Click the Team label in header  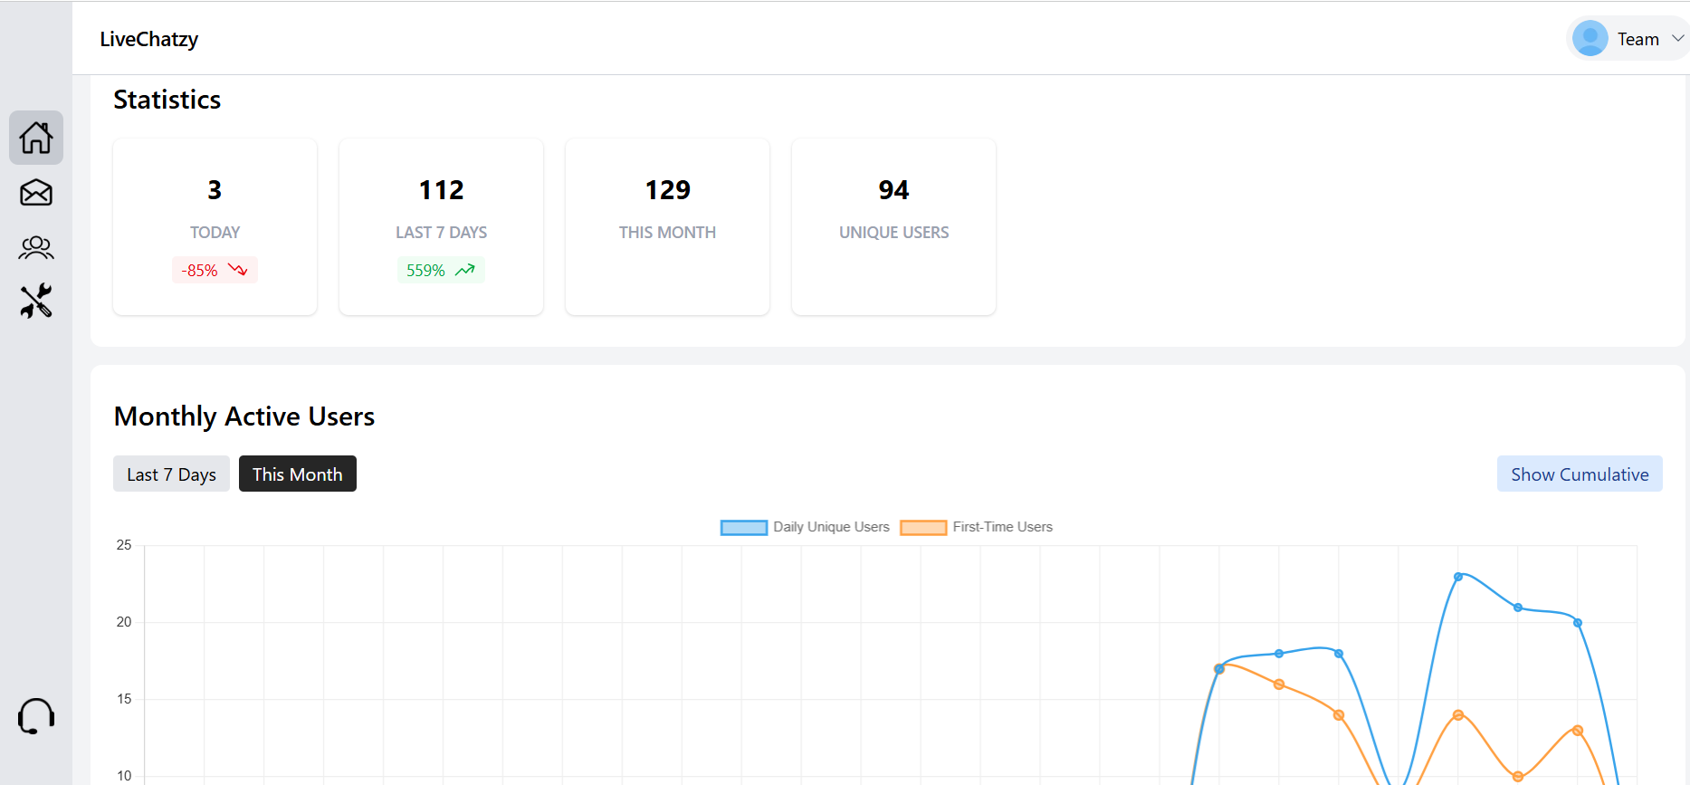point(1638,39)
